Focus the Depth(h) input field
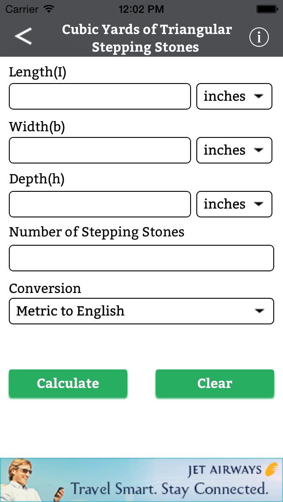Screen dimensions: 283x502 (100, 204)
